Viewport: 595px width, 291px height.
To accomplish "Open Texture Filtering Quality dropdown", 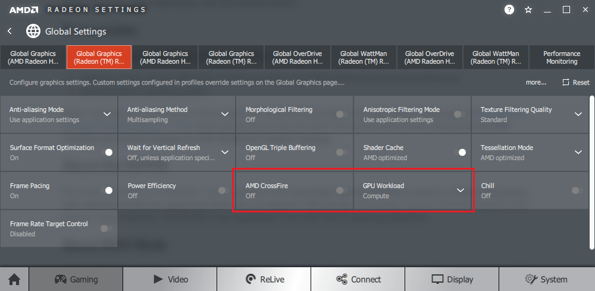I will pyautogui.click(x=578, y=114).
